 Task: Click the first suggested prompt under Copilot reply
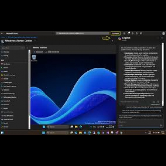[x=144, y=107]
